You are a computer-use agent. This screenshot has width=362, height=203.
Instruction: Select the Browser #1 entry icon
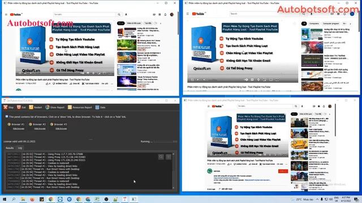click(x=9, y=124)
